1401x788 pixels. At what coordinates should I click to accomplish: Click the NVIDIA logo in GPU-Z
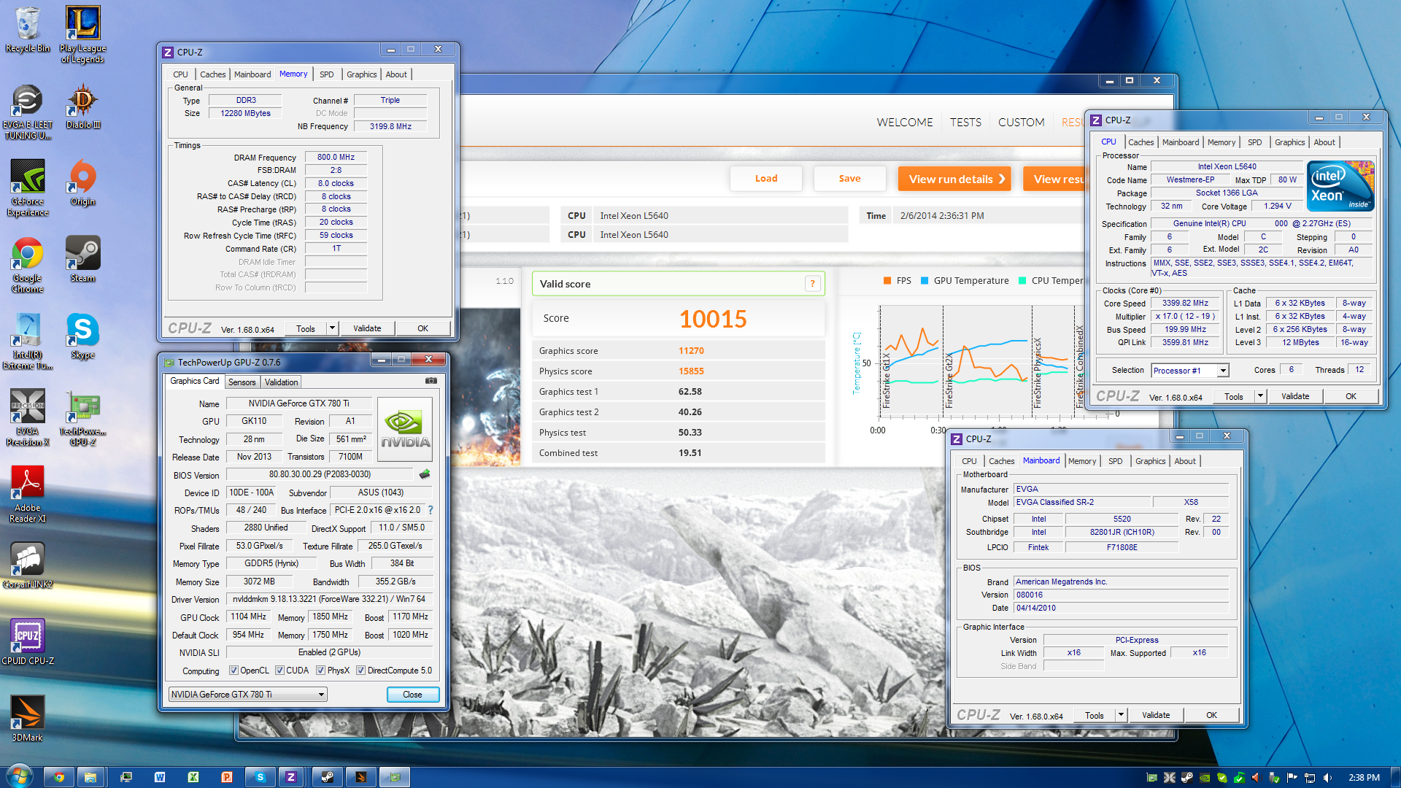pyautogui.click(x=405, y=429)
